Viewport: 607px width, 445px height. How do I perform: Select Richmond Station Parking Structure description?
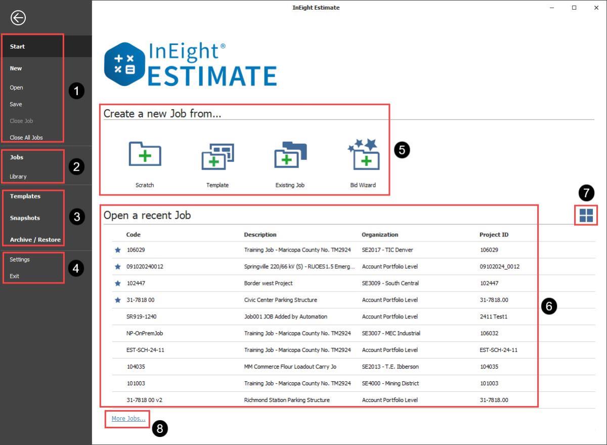pyautogui.click(x=286, y=400)
